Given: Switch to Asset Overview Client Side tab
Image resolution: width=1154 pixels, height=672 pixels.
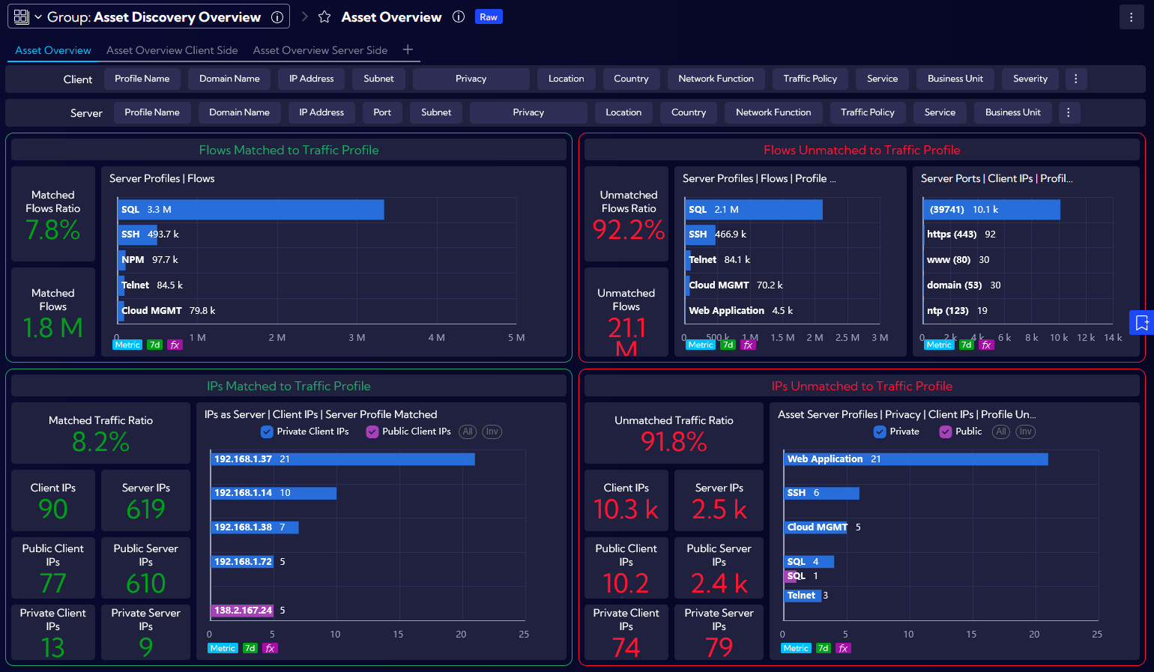Looking at the screenshot, I should (x=172, y=50).
